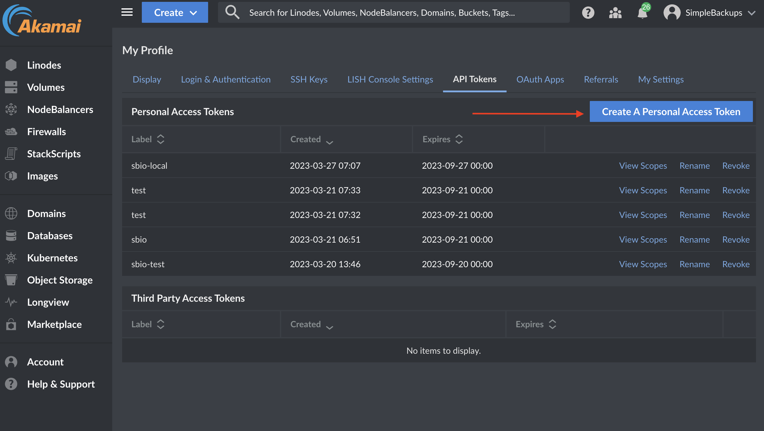The height and width of the screenshot is (431, 764).
Task: Click the Object Storage bucket icon
Action: [x=11, y=280]
